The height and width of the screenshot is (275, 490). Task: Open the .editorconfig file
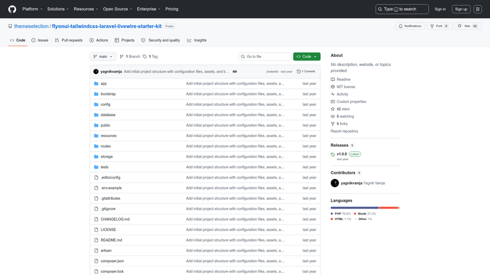pyautogui.click(x=110, y=177)
